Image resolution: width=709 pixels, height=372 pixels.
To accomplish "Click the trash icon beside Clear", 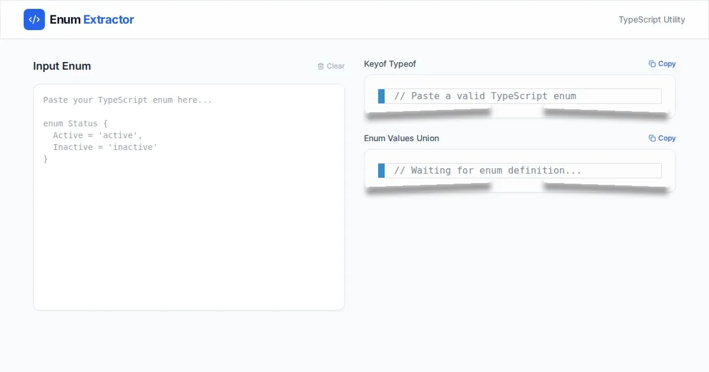I will pyautogui.click(x=321, y=66).
